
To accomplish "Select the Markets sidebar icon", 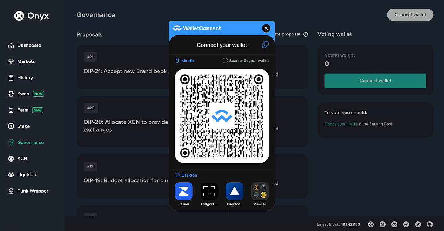I will point(26,61).
